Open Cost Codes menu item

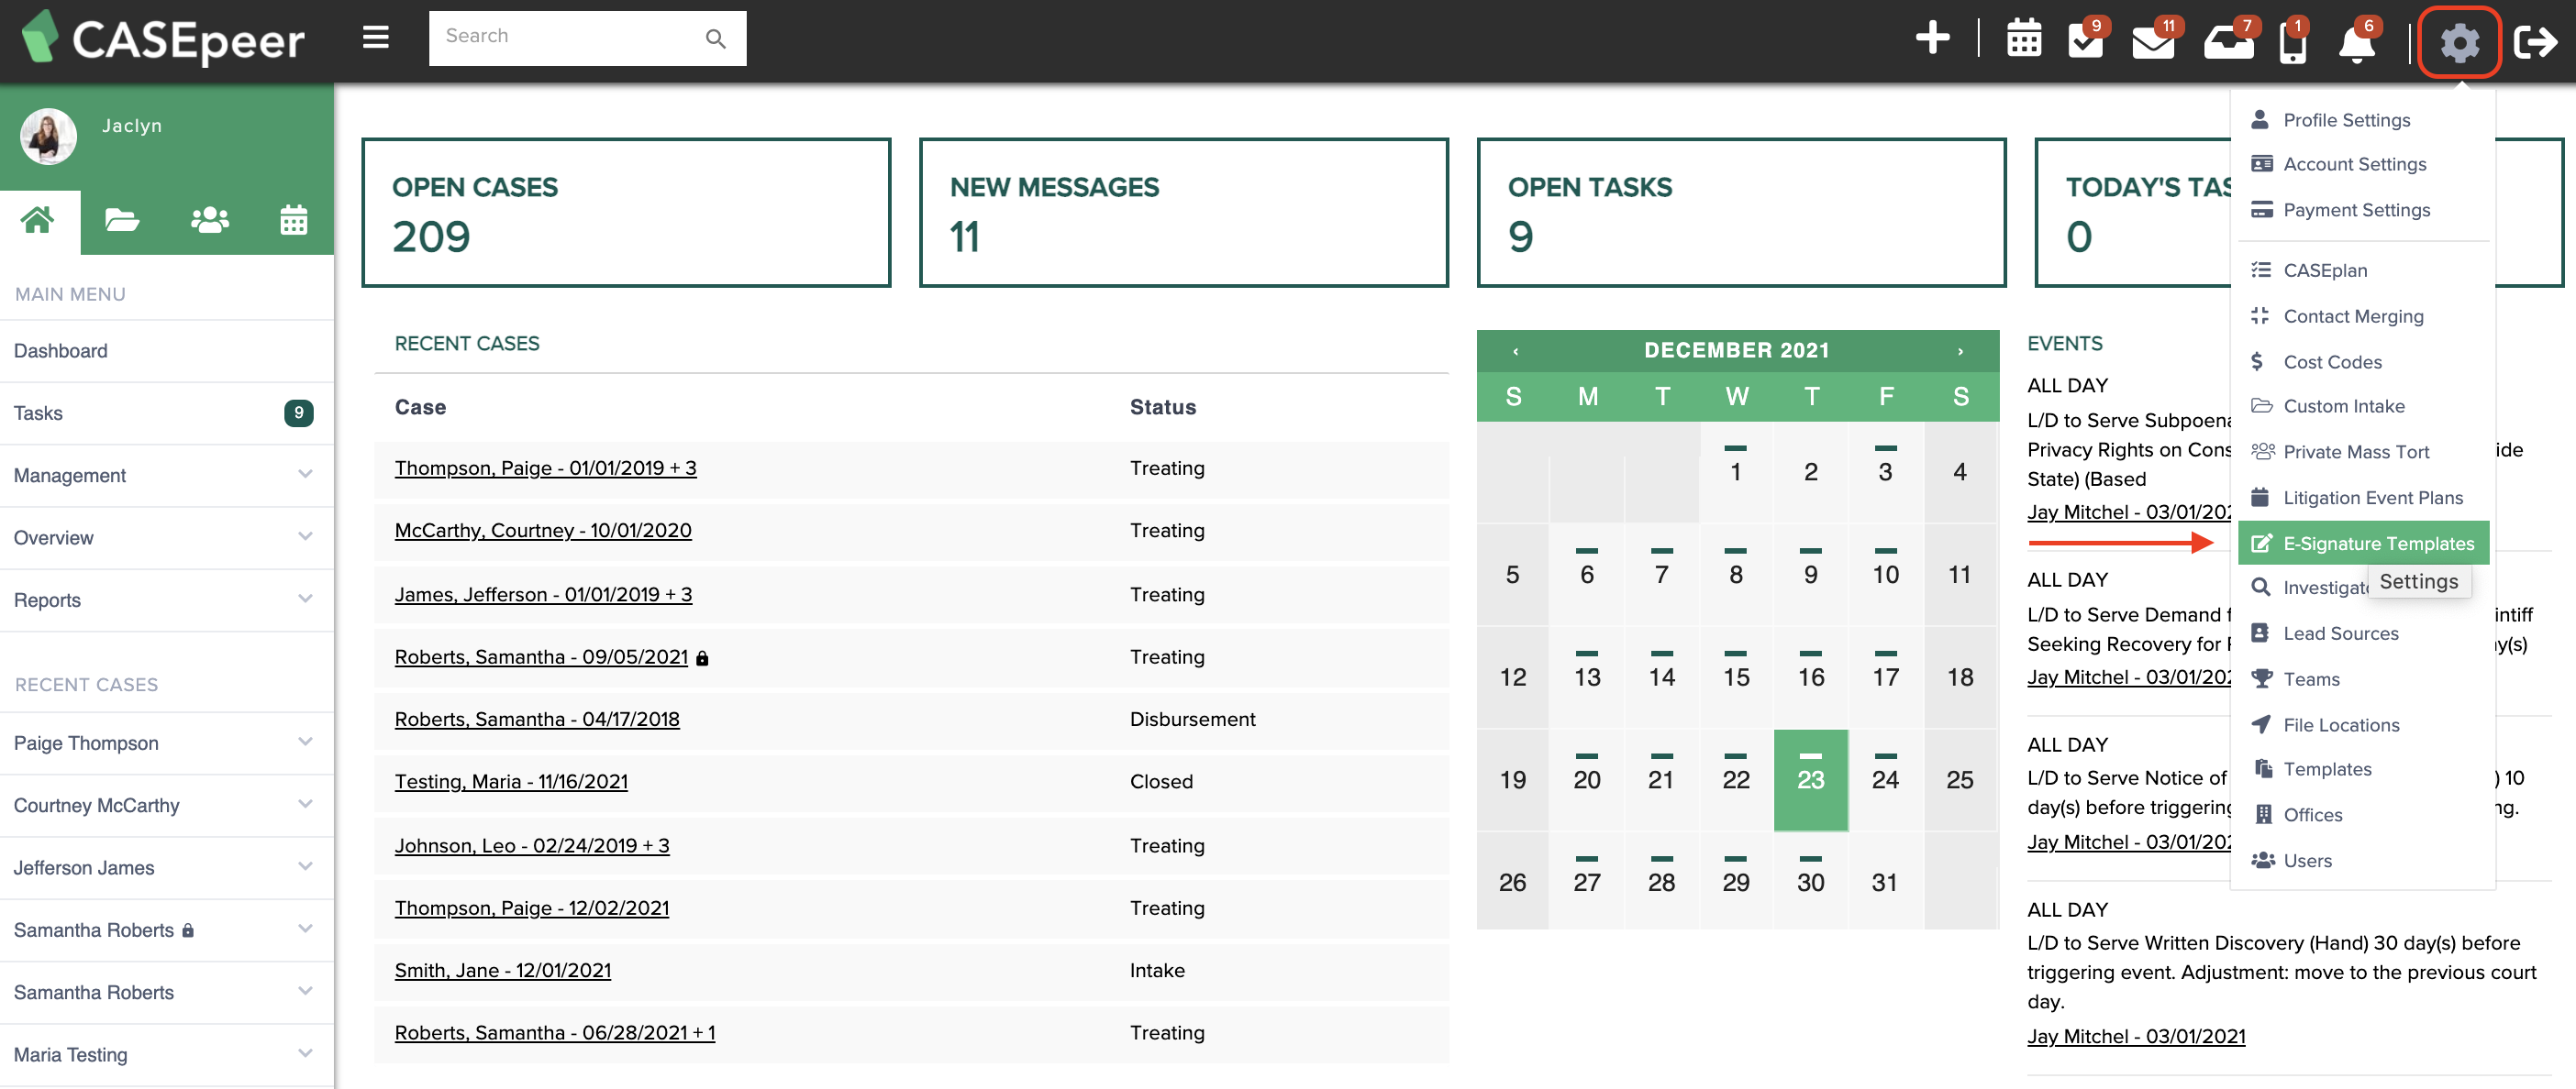(x=2331, y=362)
